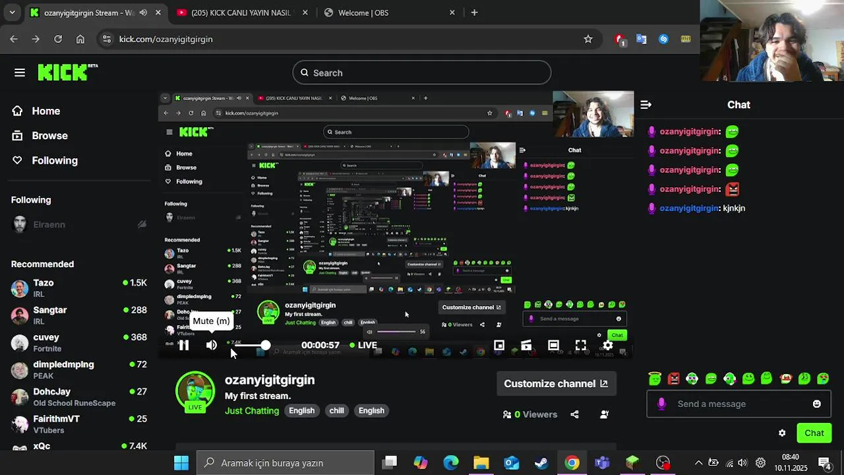
Task: Reload the page
Action: [58, 39]
